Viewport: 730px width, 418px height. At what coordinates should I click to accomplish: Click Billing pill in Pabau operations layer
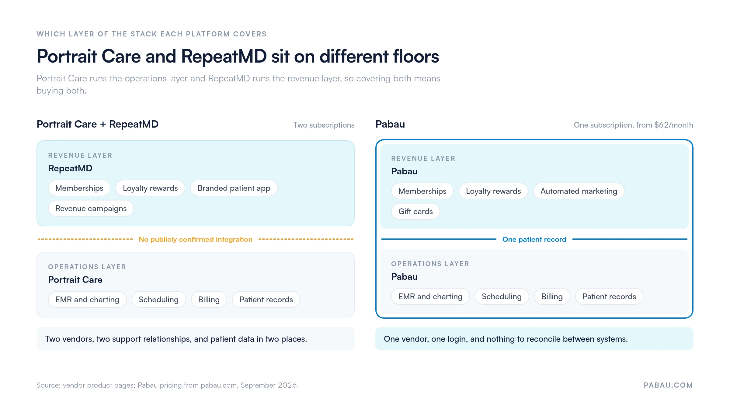tap(552, 296)
